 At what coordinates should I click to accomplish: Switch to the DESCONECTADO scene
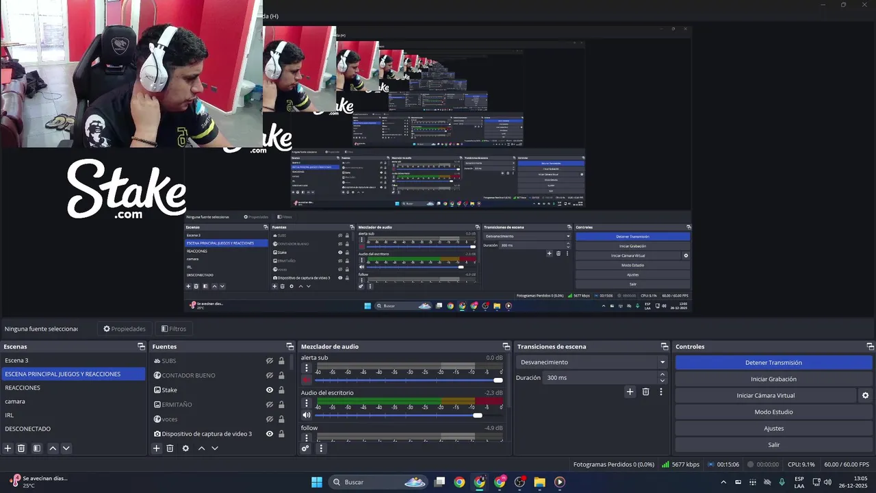coord(73,429)
